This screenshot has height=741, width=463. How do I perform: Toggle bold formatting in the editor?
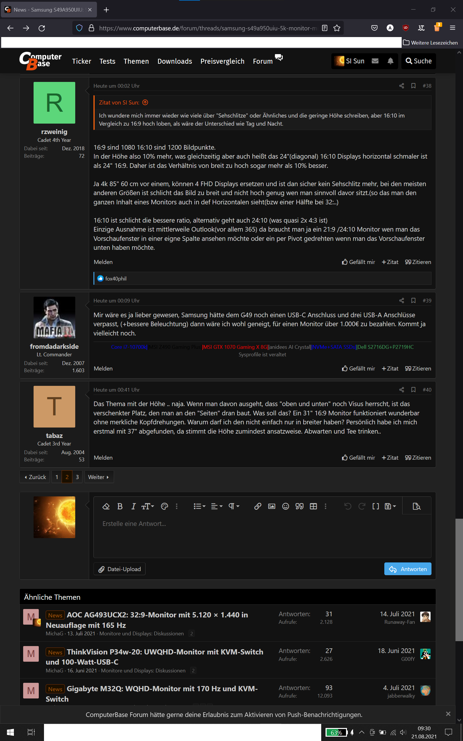coord(120,506)
